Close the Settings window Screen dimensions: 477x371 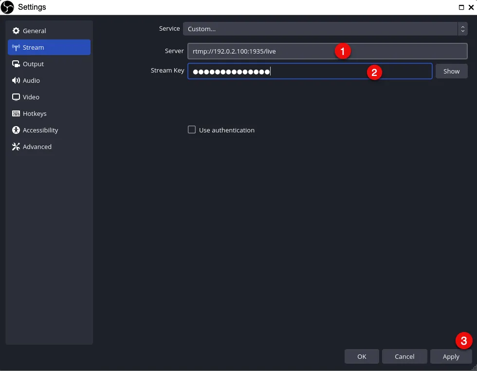tap(471, 7)
